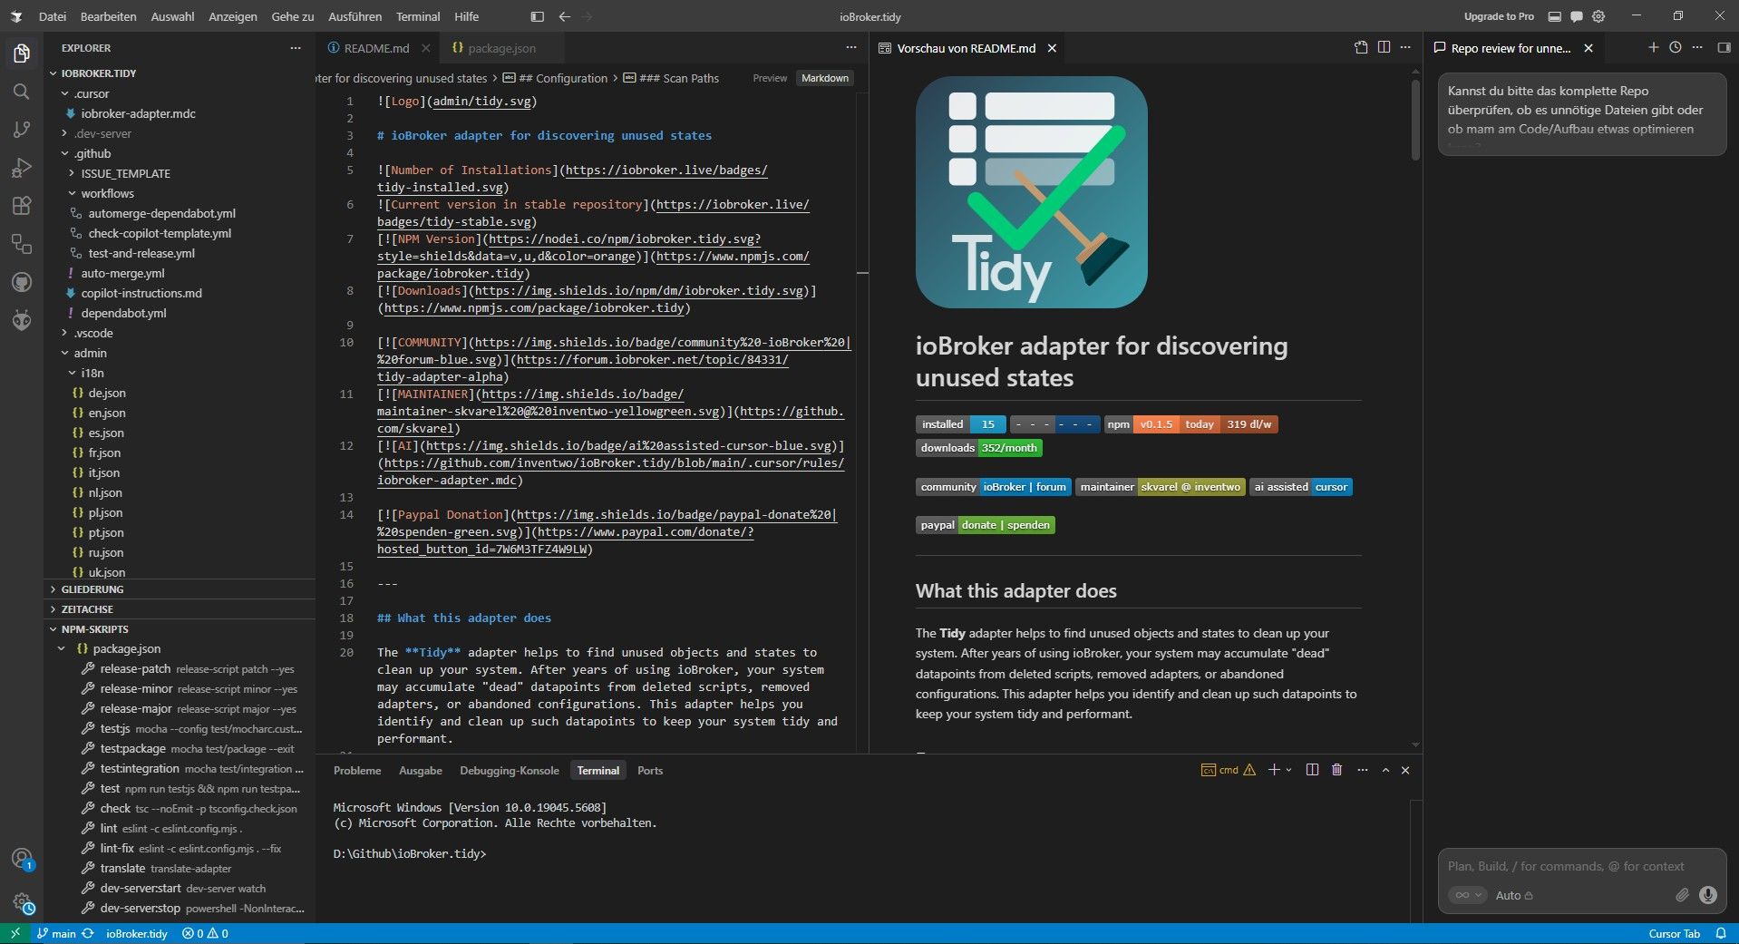
Task: Start a new chat with the plus icon
Action: (x=1653, y=47)
